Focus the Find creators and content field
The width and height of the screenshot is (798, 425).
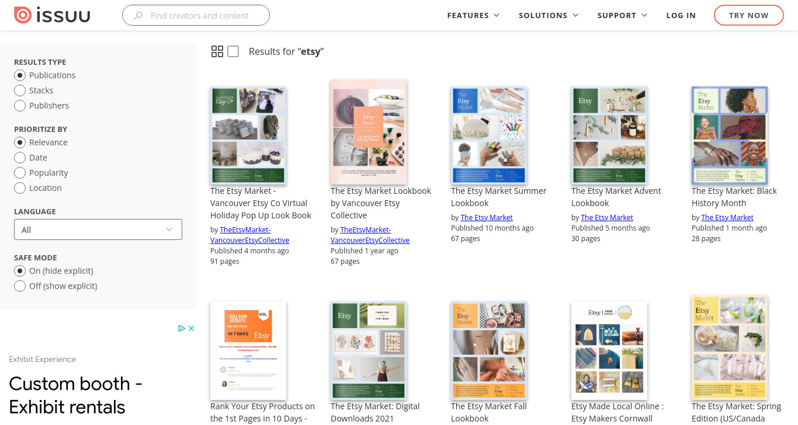[196, 15]
